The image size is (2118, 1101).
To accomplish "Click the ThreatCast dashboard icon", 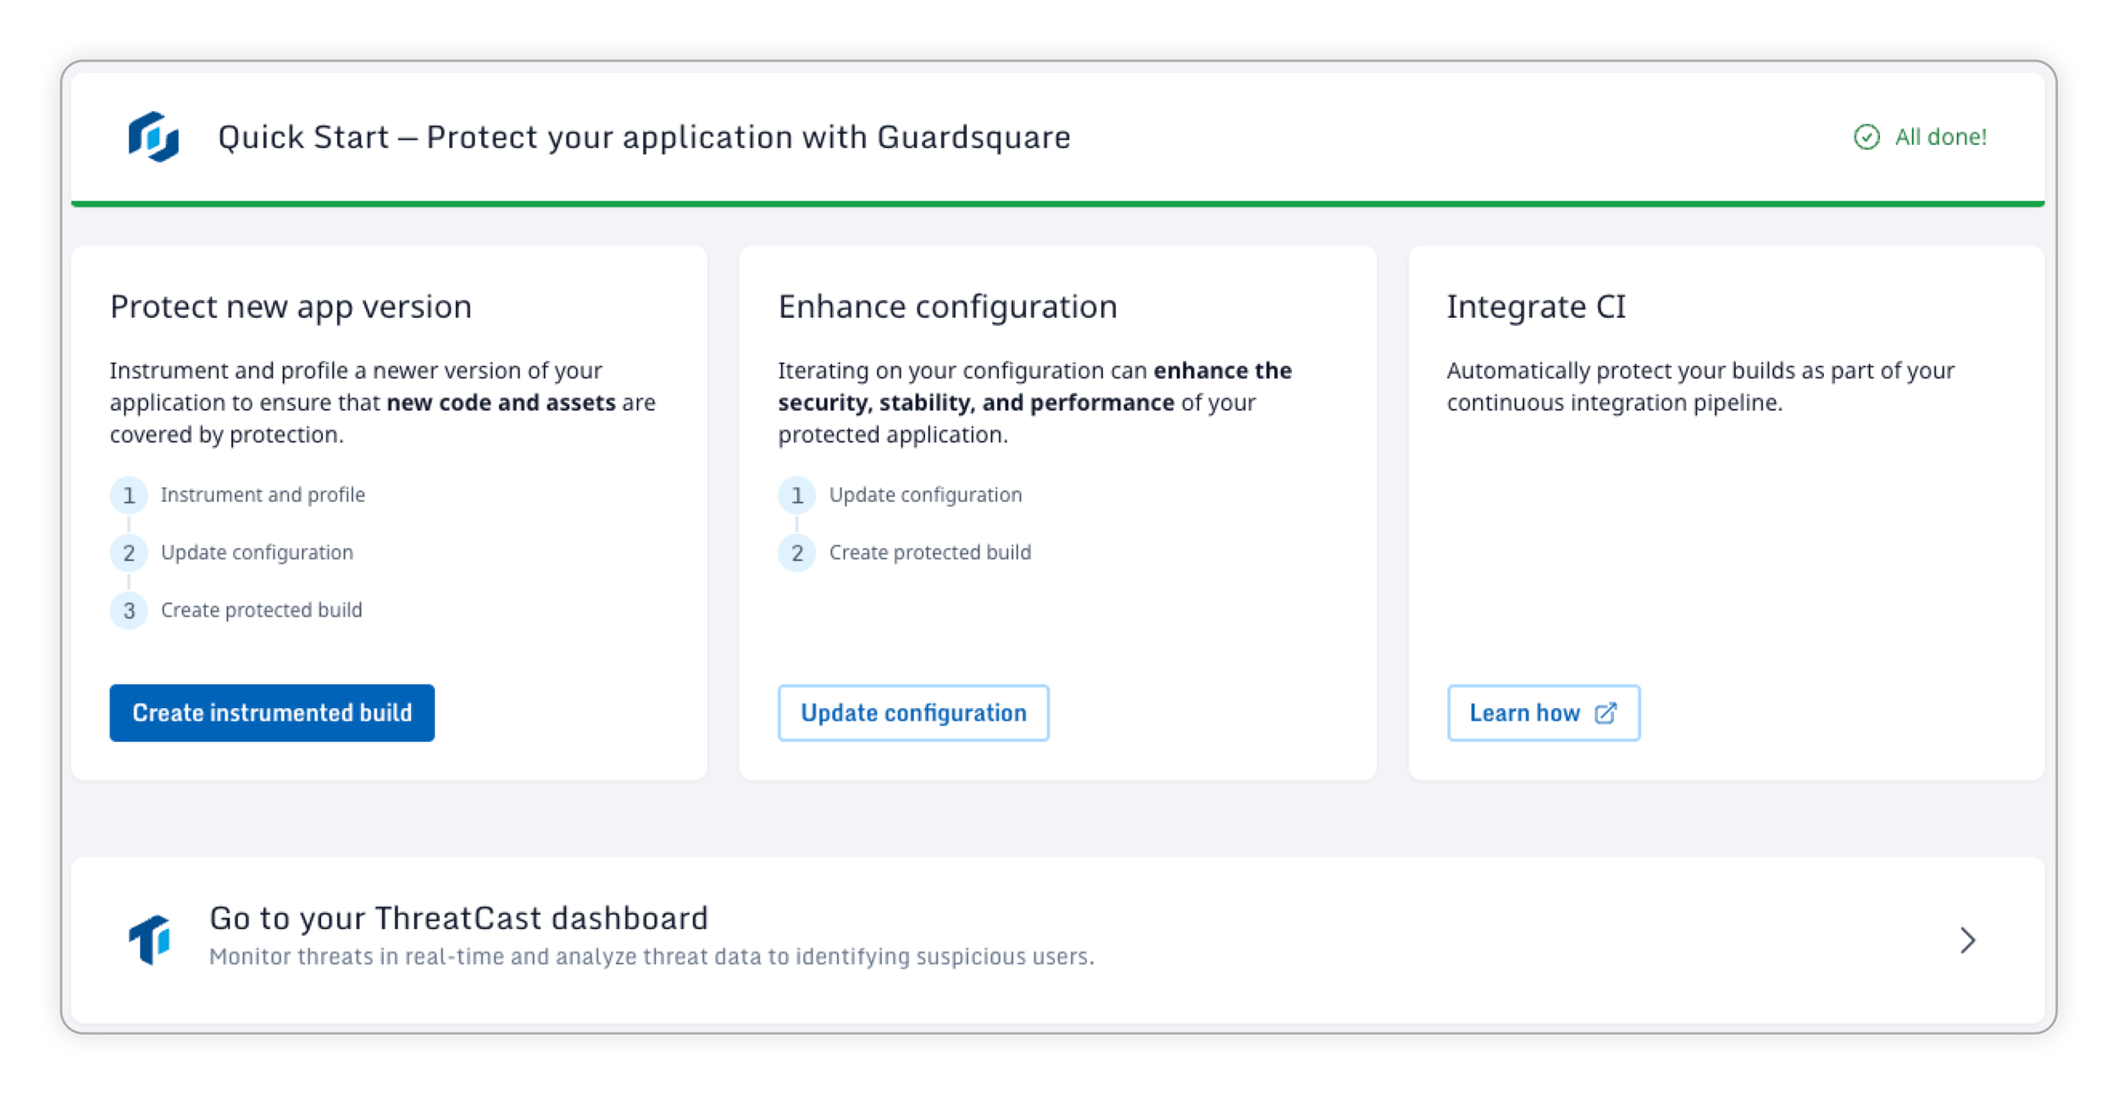I will [x=151, y=938].
